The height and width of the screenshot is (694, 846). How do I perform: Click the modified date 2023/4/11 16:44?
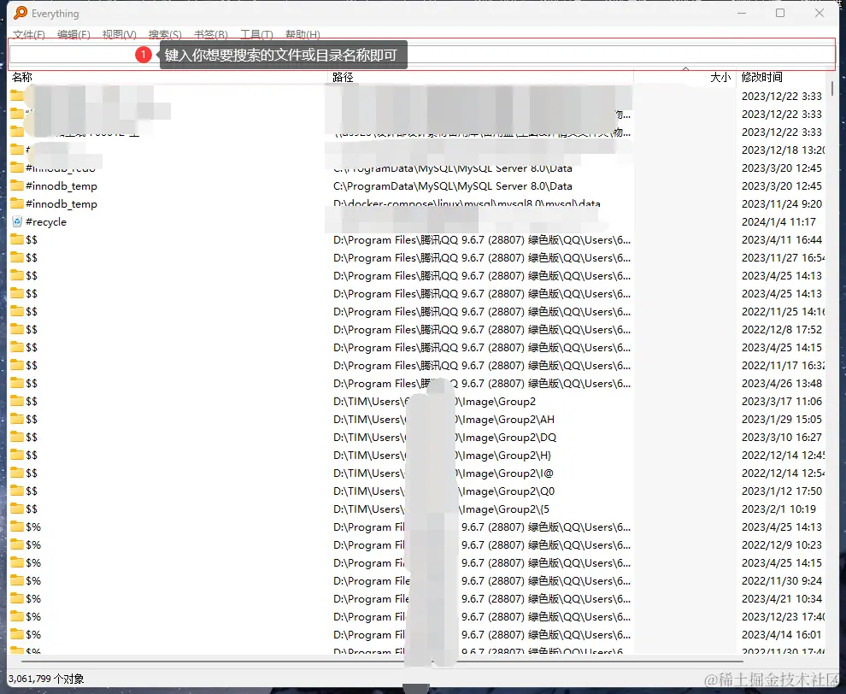pos(781,239)
